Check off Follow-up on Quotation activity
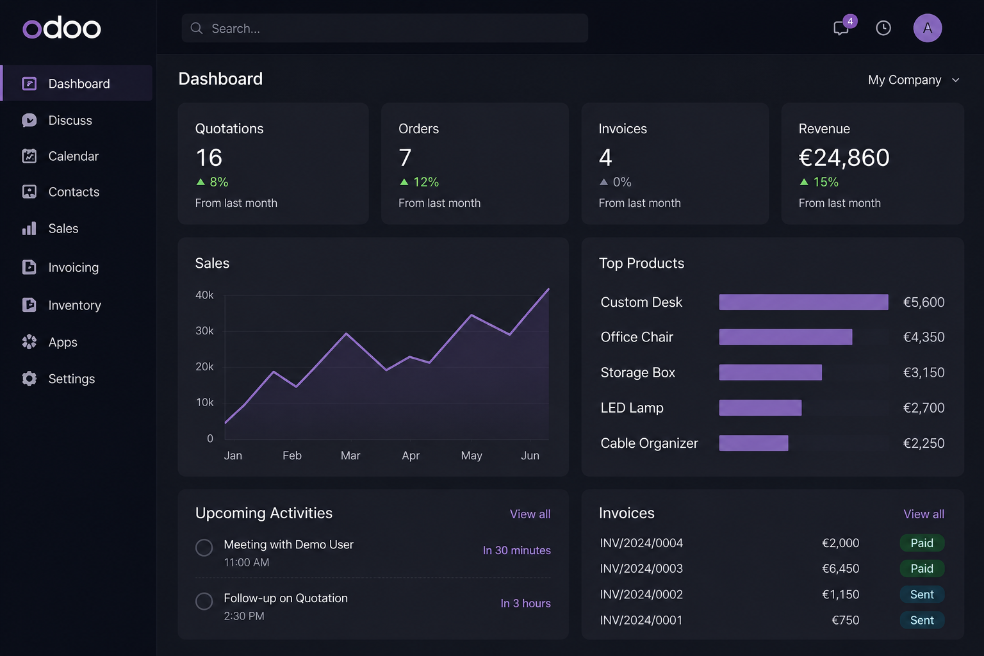The image size is (984, 656). pos(204,601)
